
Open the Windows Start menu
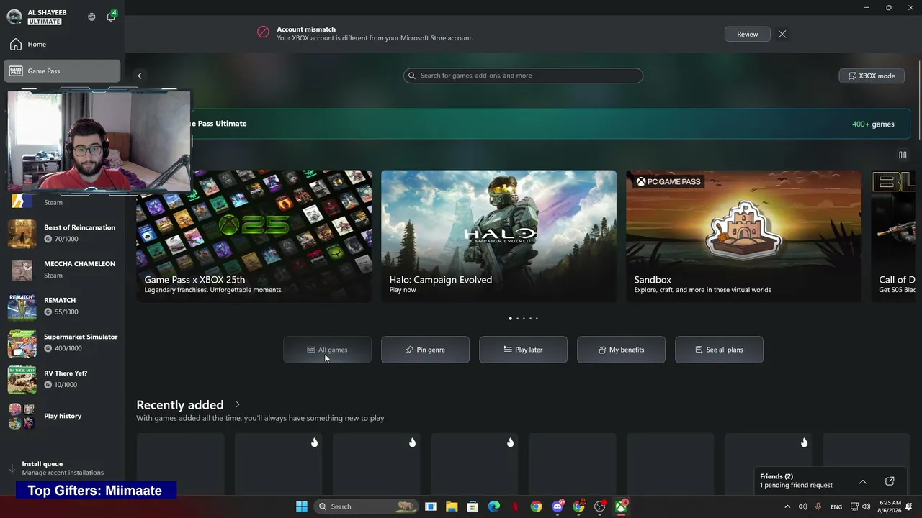(302, 506)
